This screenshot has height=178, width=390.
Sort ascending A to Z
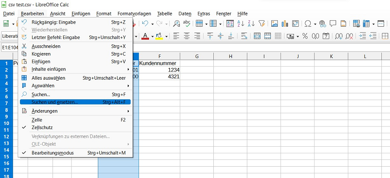pyautogui.click(x=241, y=24)
